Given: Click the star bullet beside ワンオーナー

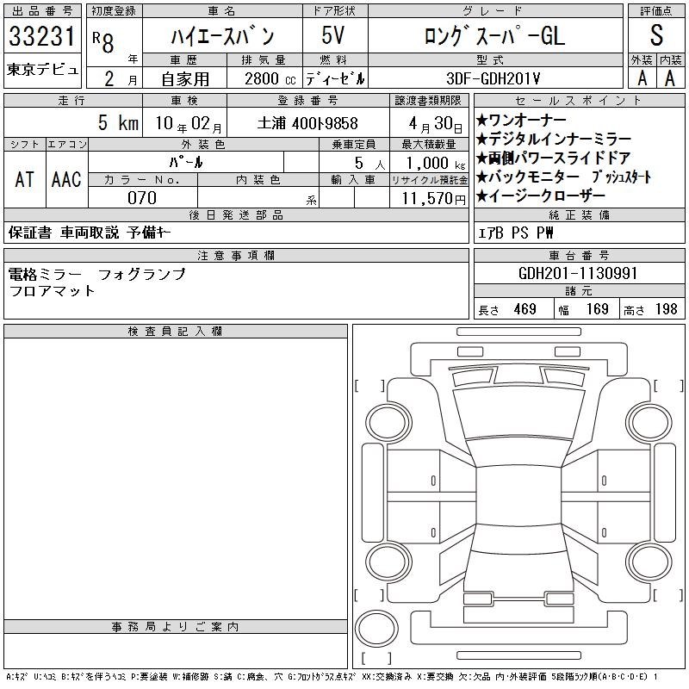Looking at the screenshot, I should (x=481, y=120).
